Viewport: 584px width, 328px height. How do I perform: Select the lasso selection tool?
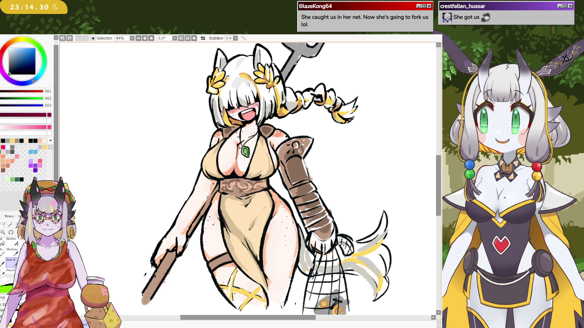[3, 224]
